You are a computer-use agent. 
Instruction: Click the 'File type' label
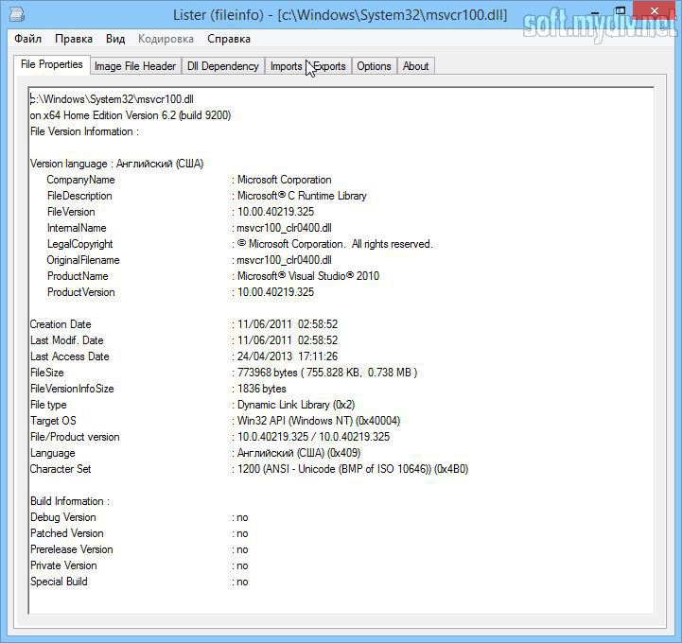click(x=48, y=405)
